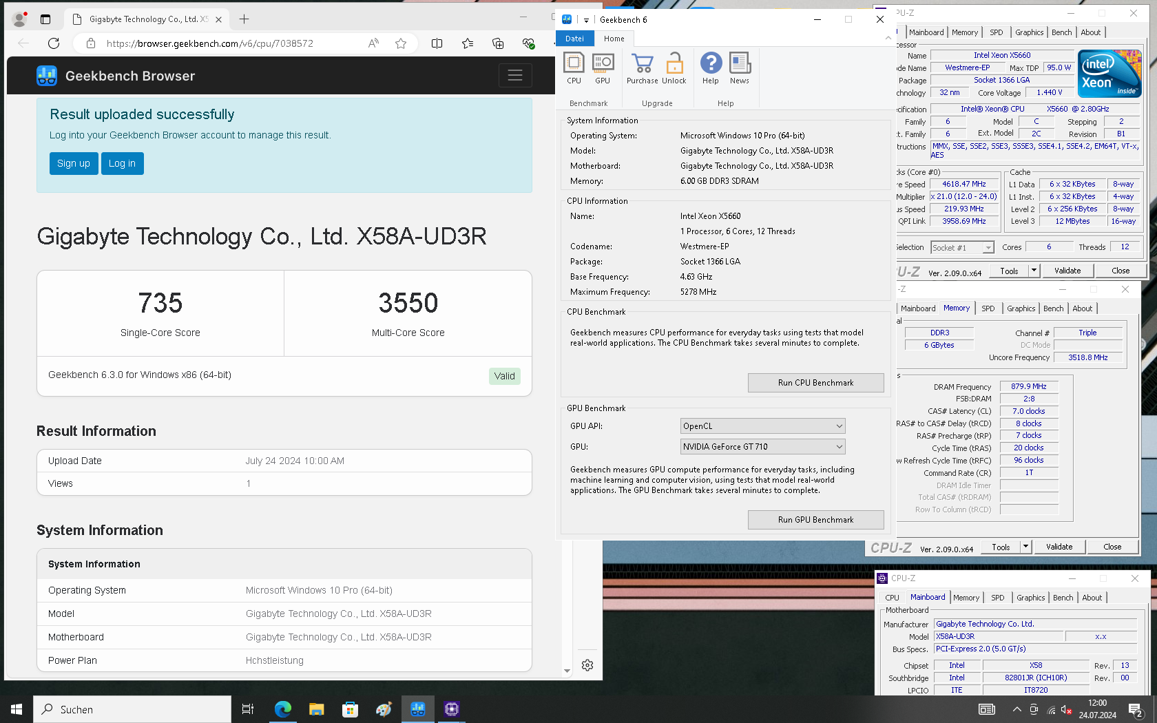
Task: Switch to Geekbench on the taskbar
Action: click(x=417, y=709)
